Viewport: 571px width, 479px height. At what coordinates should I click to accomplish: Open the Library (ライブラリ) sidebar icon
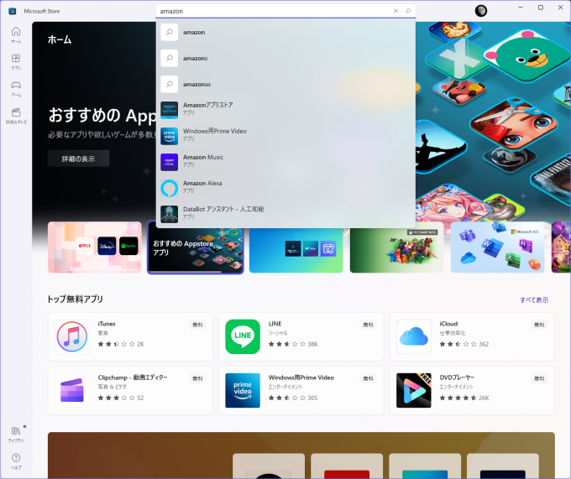16,435
